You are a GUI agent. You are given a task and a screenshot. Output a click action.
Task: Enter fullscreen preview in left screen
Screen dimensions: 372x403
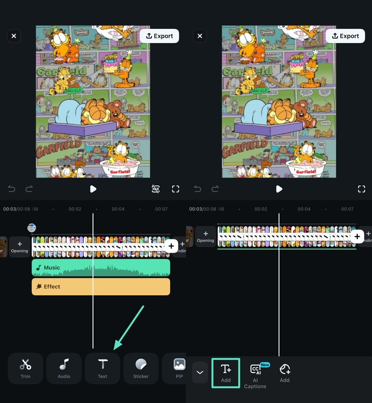176,189
